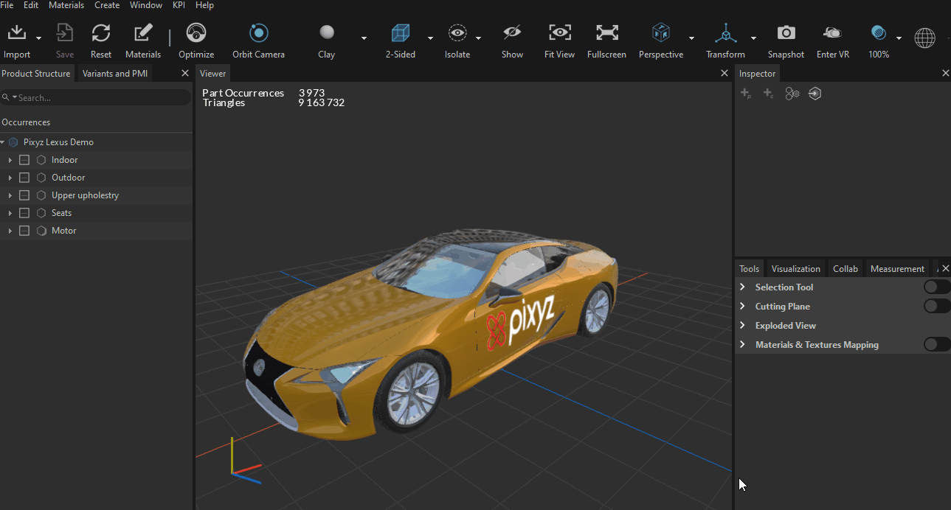Expand the Motor tree node

(10, 231)
